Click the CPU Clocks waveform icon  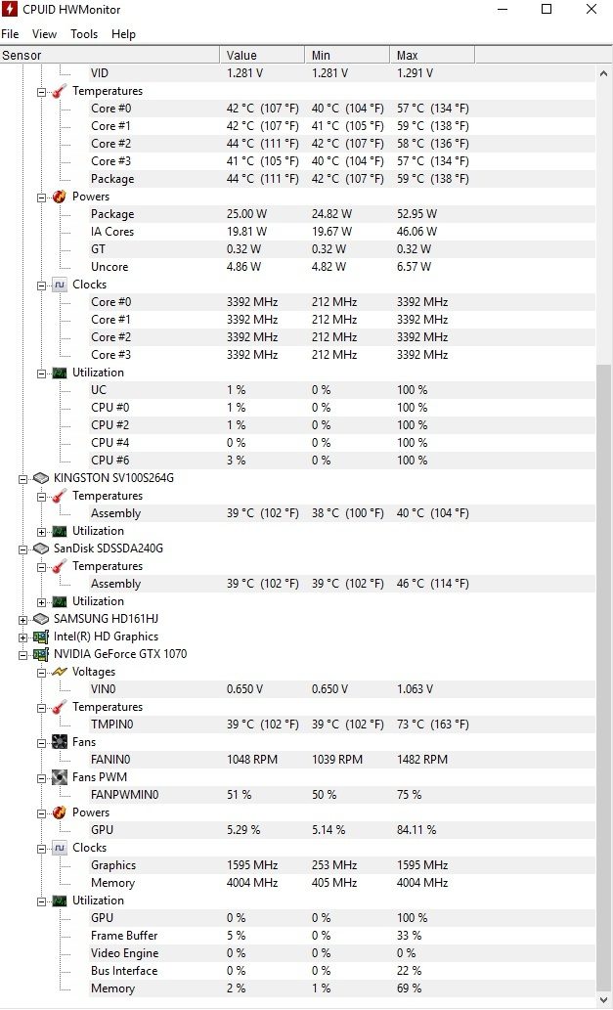tap(60, 285)
